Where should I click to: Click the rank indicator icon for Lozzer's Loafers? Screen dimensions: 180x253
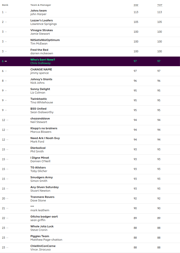pyautogui.click(x=6, y=22)
